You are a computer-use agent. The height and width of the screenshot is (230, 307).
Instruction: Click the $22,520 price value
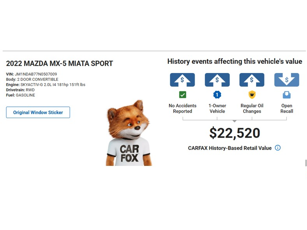coord(235,133)
